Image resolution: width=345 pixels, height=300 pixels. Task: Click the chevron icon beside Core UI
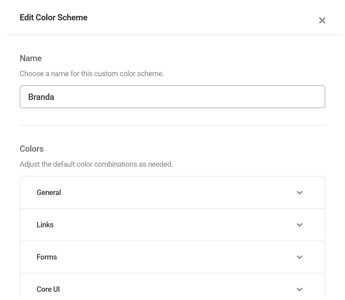tap(299, 289)
